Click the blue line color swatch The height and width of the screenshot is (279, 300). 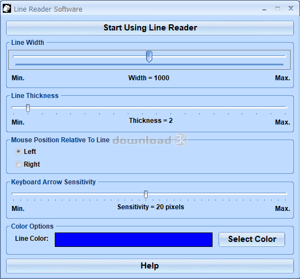click(x=133, y=240)
